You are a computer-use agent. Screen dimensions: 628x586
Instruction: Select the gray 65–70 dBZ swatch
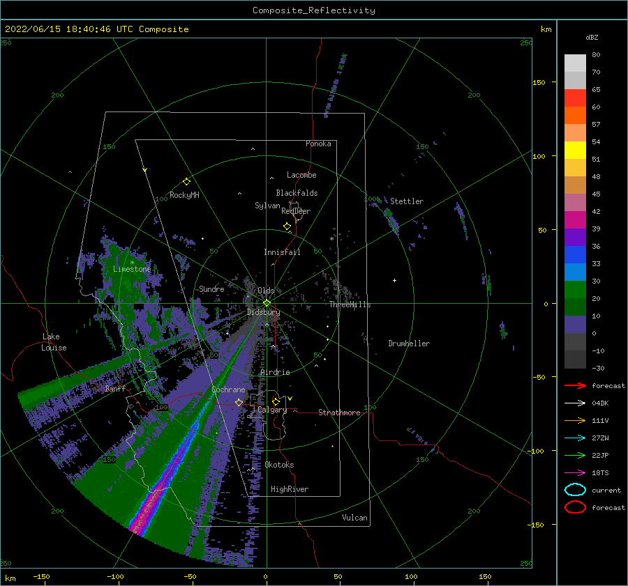tap(575, 80)
